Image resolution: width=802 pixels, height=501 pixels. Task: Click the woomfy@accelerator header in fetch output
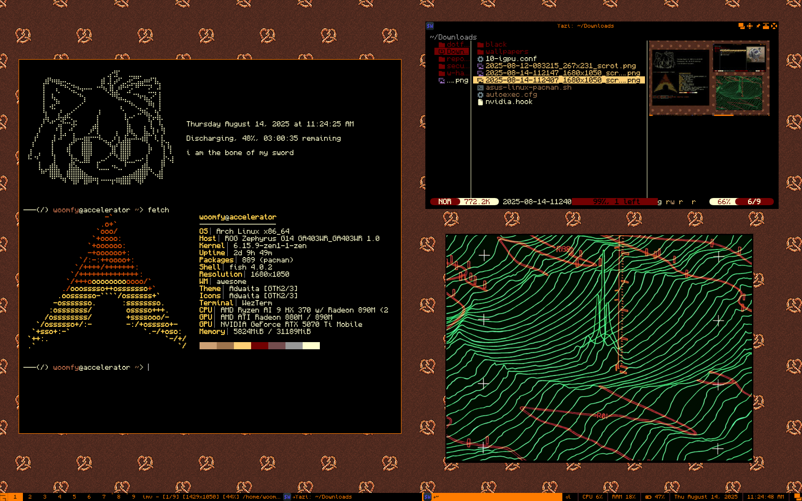point(238,217)
